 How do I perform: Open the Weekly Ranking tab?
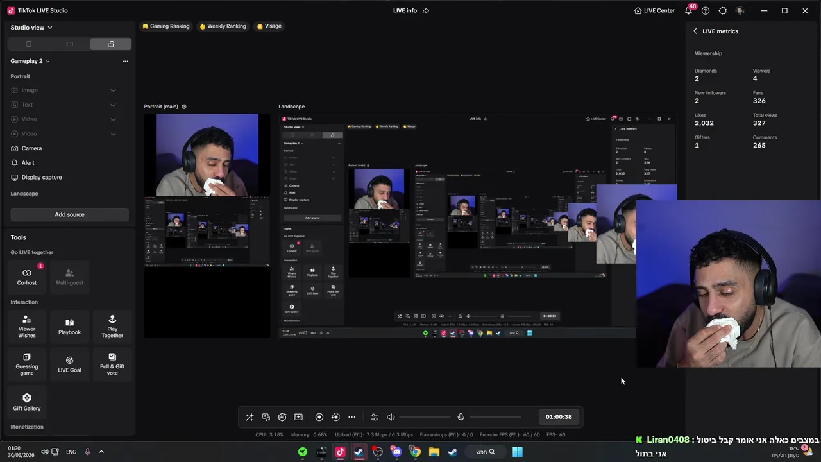tap(223, 26)
